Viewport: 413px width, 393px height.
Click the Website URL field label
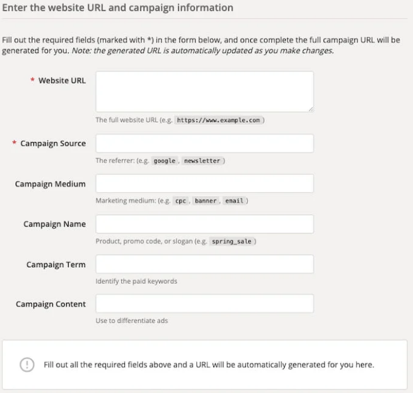tap(62, 81)
